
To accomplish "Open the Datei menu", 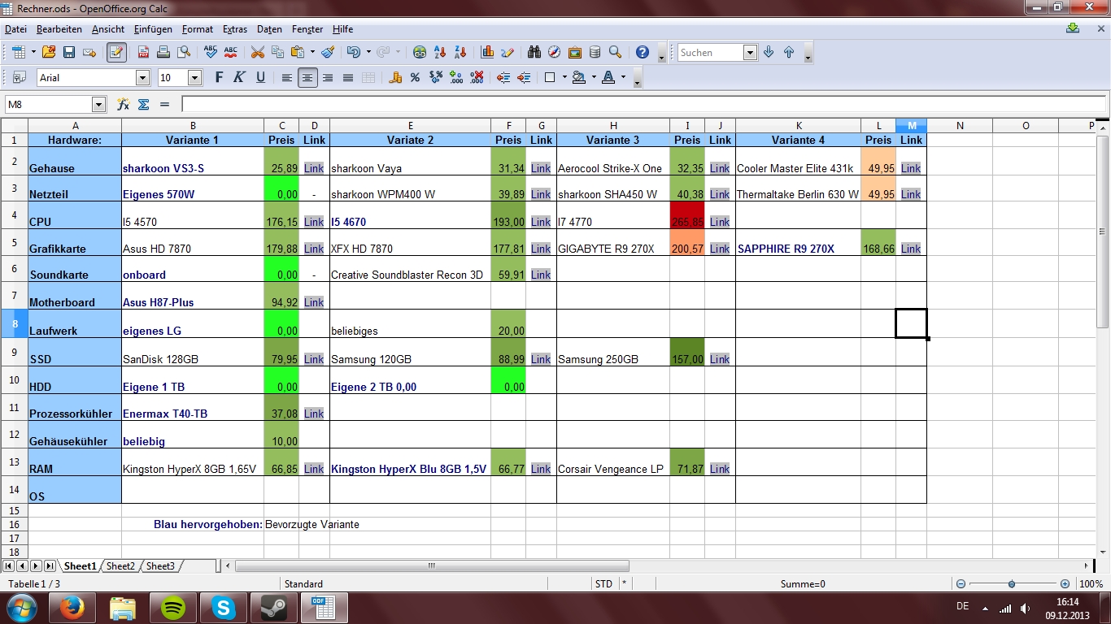I will 15,29.
